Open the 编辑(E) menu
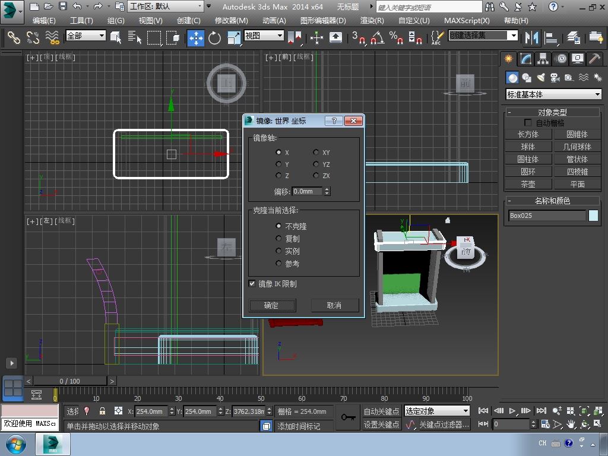 pyautogui.click(x=44, y=21)
